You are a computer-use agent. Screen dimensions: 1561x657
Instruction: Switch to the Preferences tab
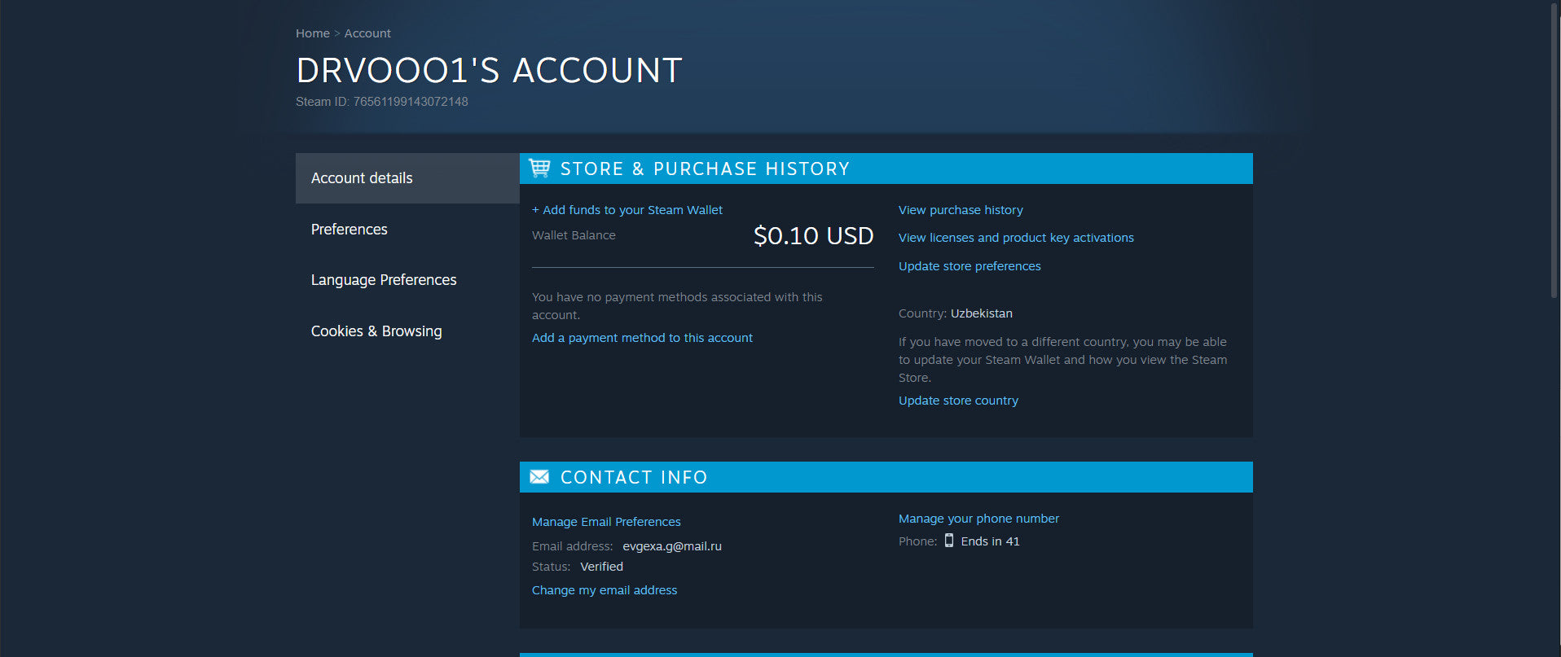[x=349, y=230]
